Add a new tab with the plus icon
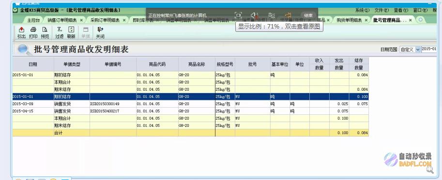Viewport: 442px width, 180px height. [x=421, y=20]
